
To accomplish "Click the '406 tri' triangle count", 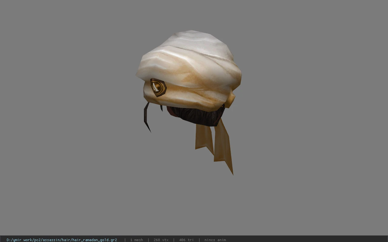I will [x=186, y=240].
